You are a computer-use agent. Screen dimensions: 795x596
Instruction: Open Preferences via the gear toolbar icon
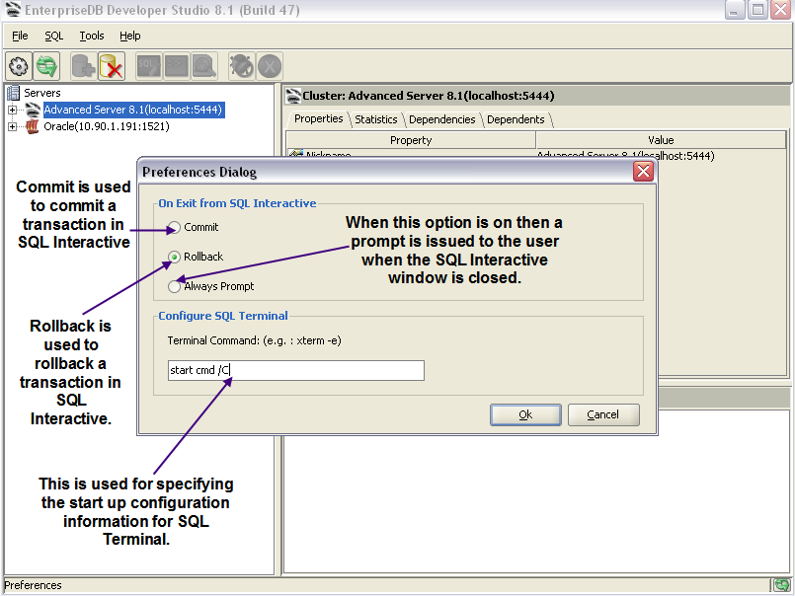tap(19, 66)
